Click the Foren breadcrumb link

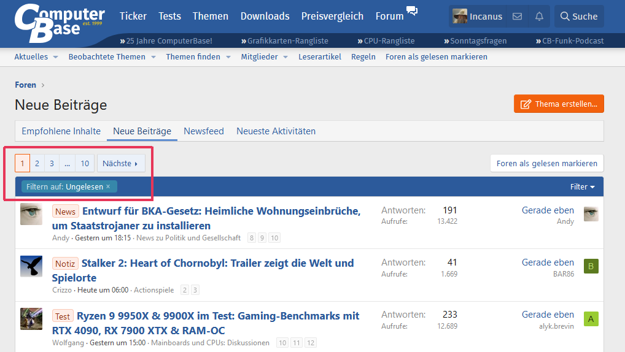click(26, 85)
